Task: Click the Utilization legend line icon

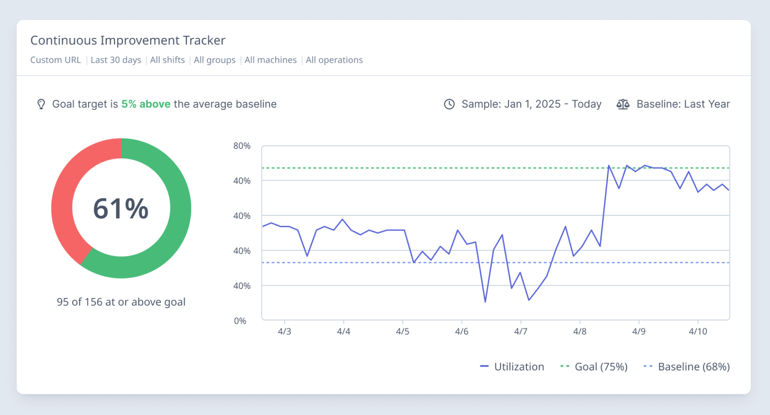Action: coord(484,366)
